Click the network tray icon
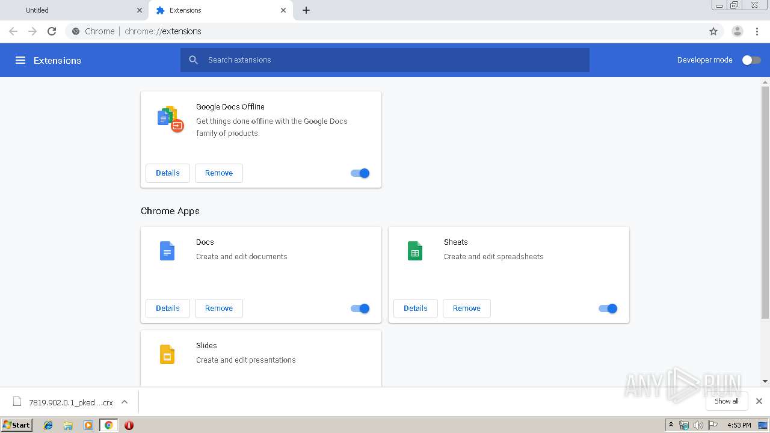Viewport: 770px width, 433px height. pyautogui.click(x=684, y=425)
